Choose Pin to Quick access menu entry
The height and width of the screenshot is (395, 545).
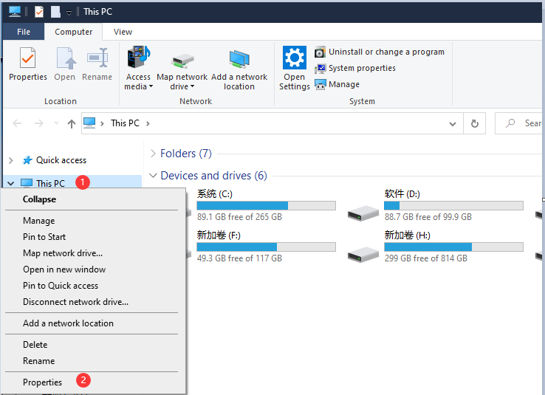tap(61, 286)
